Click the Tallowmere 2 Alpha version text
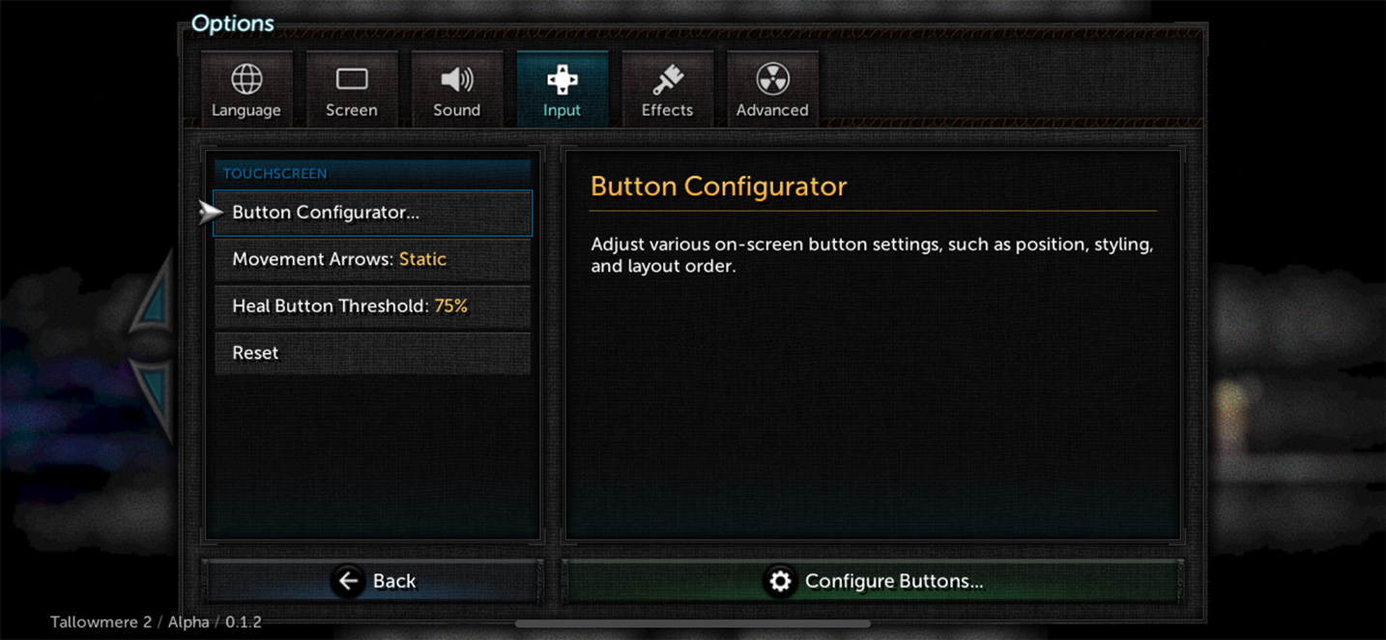The image size is (1386, 640). pos(156,622)
